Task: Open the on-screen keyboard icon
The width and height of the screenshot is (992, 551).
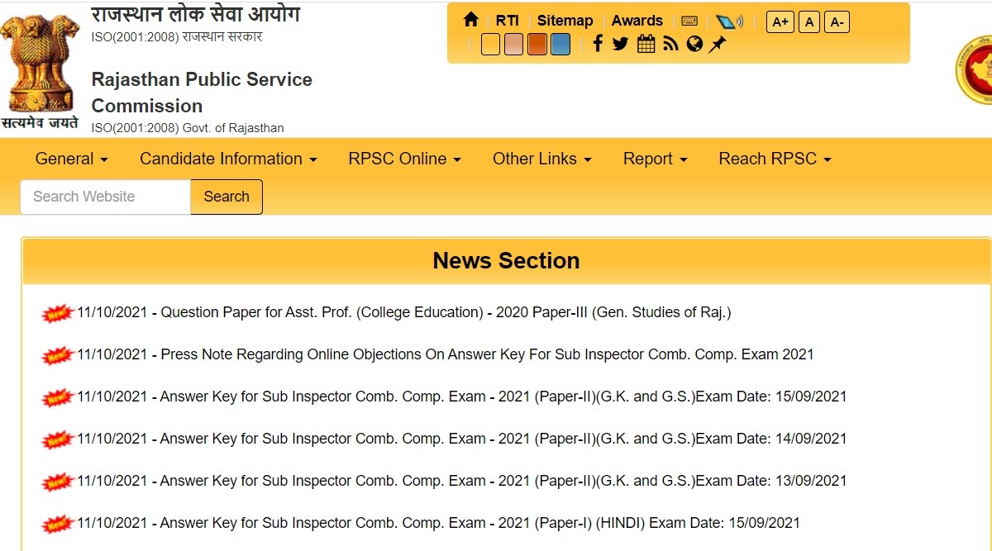Action: tap(689, 21)
